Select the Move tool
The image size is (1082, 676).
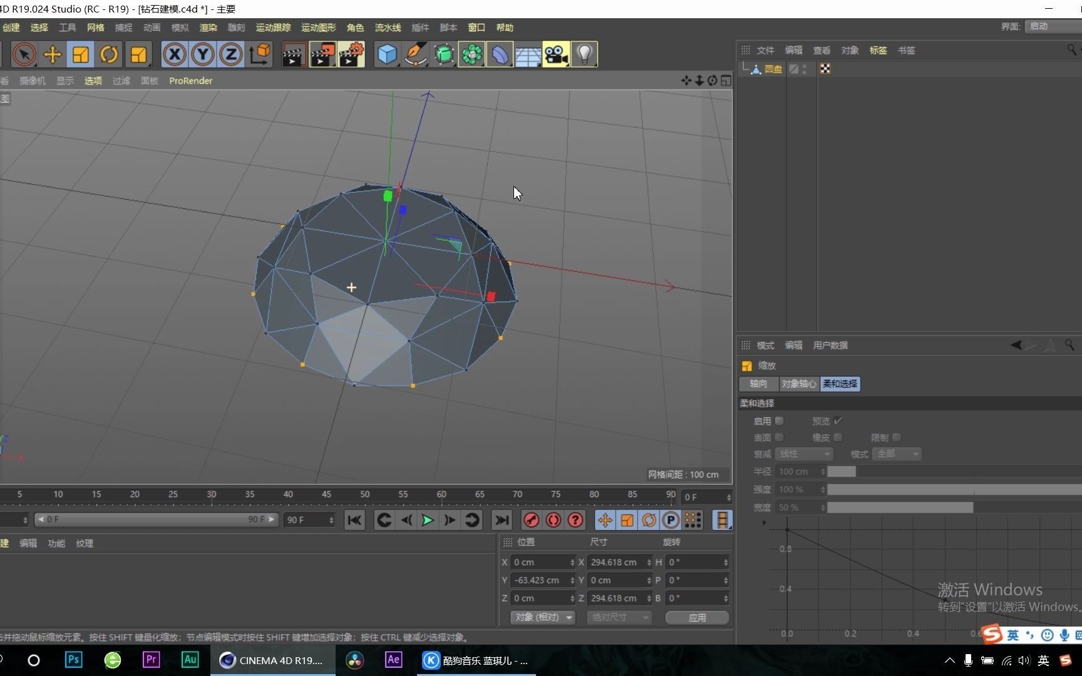pos(53,54)
